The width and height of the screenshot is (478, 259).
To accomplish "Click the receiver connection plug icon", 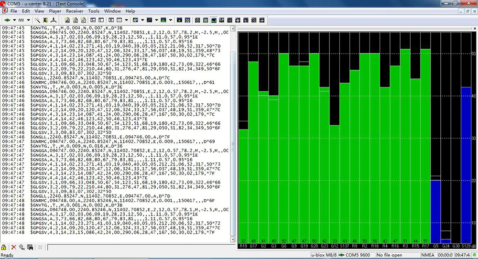I will tap(7, 20).
